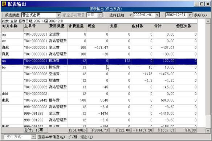The image size is (212, 141).
Task: Click the 费用类型 column header
Action: point(58,28)
